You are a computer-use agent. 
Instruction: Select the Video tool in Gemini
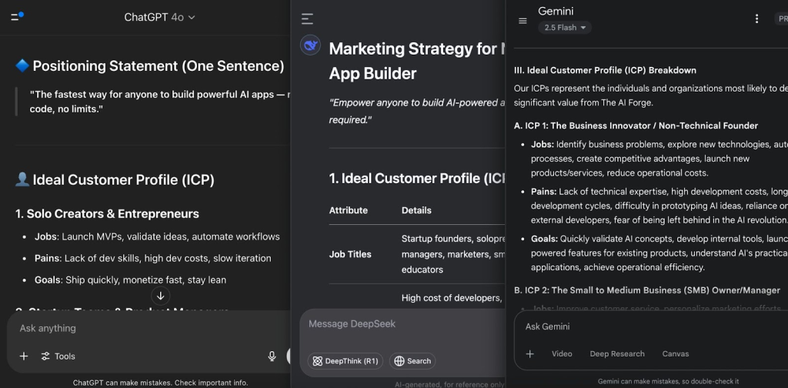(x=562, y=354)
